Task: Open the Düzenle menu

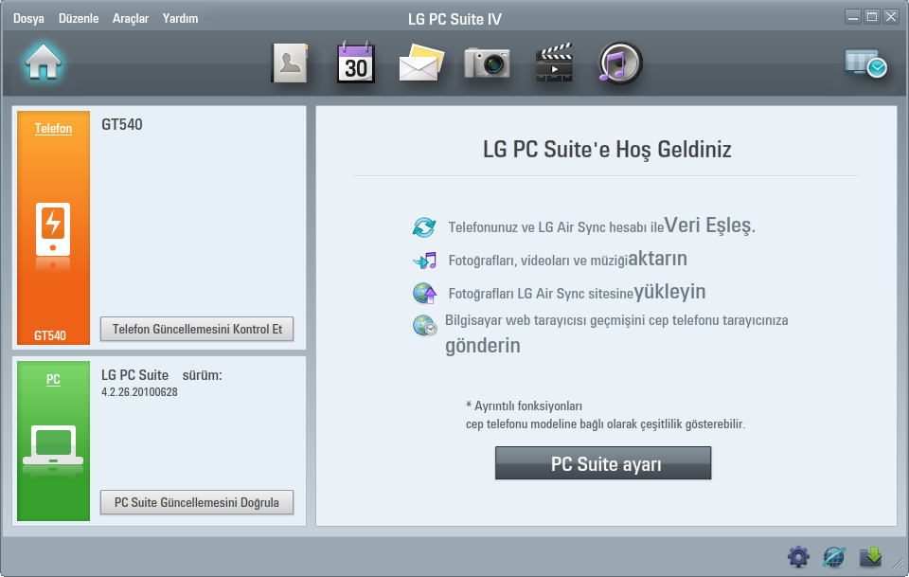Action: (79, 19)
